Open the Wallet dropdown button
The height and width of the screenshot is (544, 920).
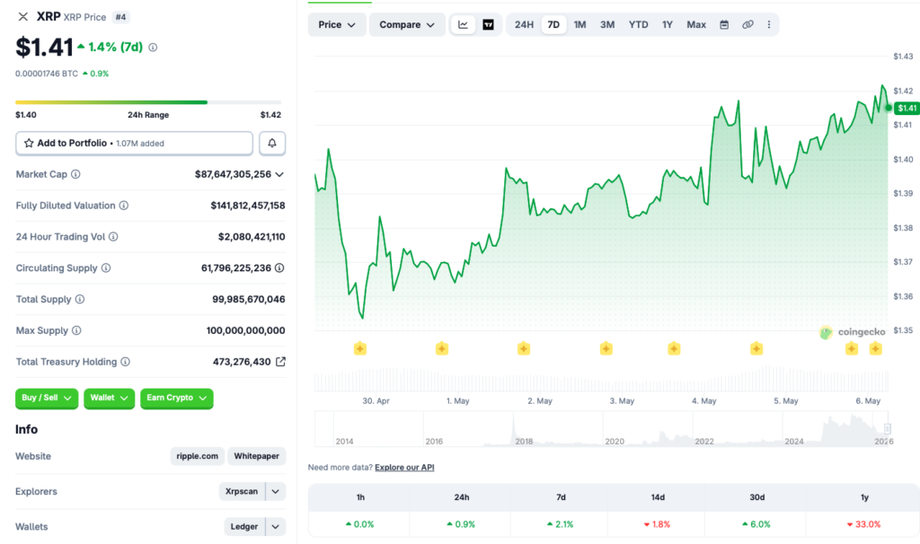click(x=109, y=398)
